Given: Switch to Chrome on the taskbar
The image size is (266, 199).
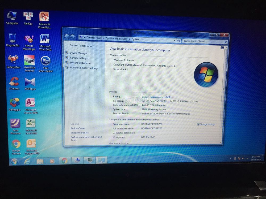Looking at the screenshot, I should [64, 161].
